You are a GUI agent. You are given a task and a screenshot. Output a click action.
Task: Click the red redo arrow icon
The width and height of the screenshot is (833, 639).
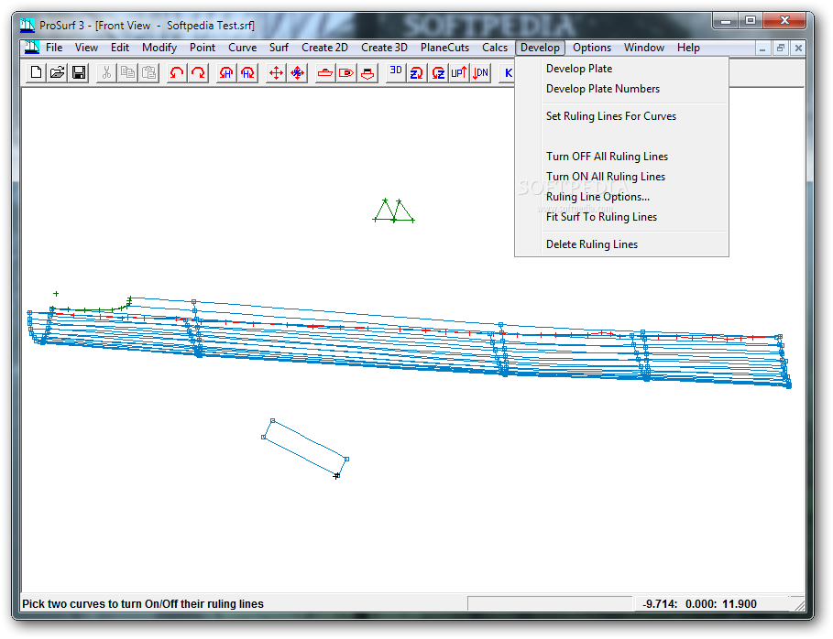pyautogui.click(x=198, y=72)
